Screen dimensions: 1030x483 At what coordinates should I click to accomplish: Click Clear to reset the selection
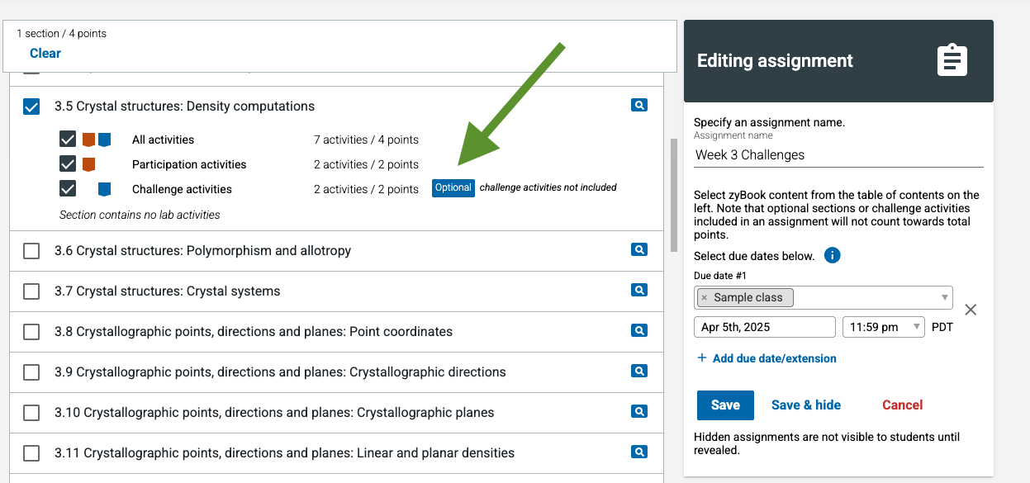coord(45,53)
